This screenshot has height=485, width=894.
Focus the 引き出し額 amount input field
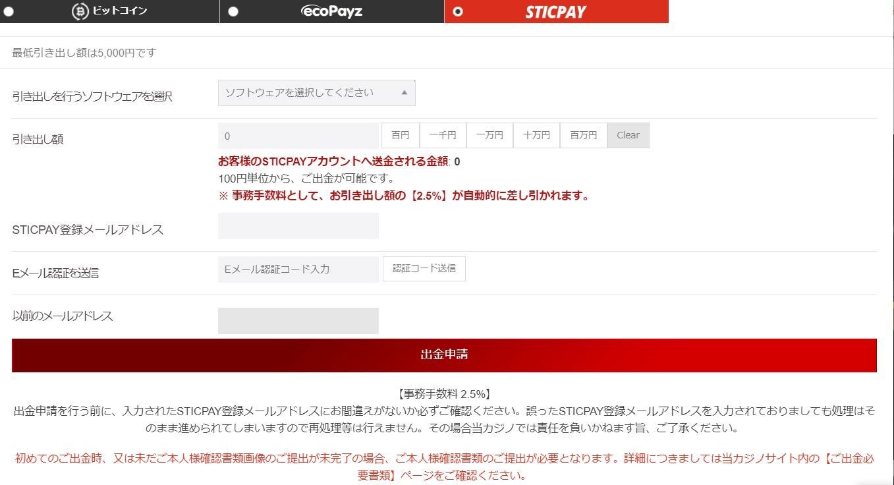[298, 136]
